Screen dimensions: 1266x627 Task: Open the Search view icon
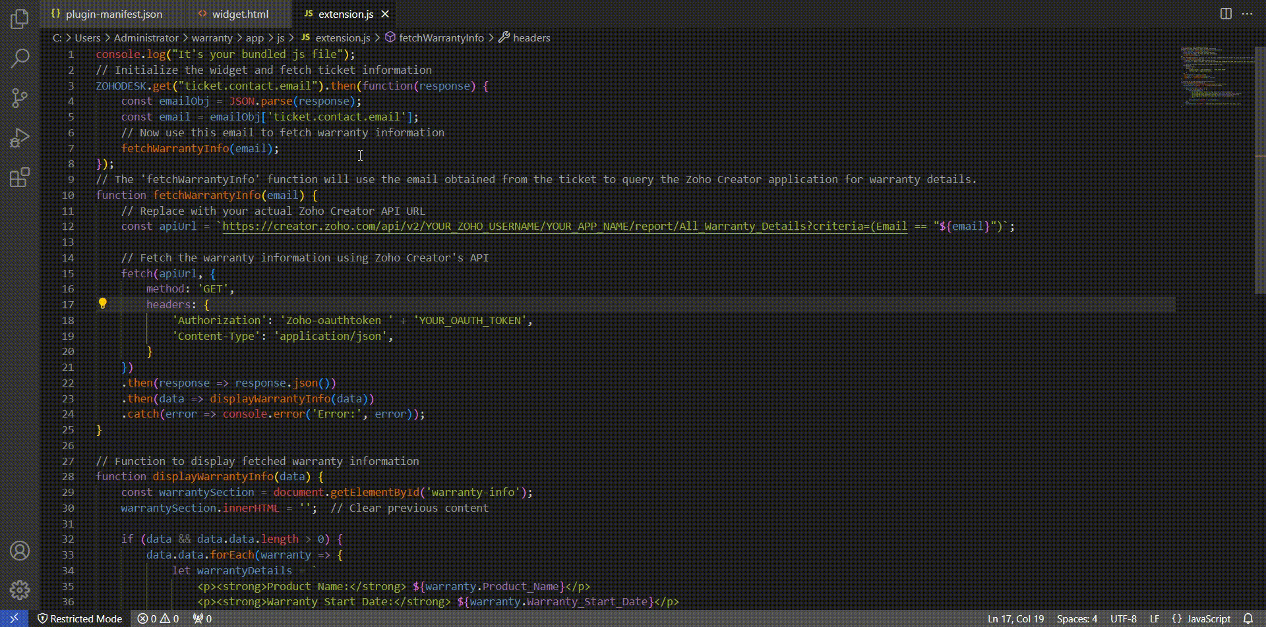coord(20,58)
